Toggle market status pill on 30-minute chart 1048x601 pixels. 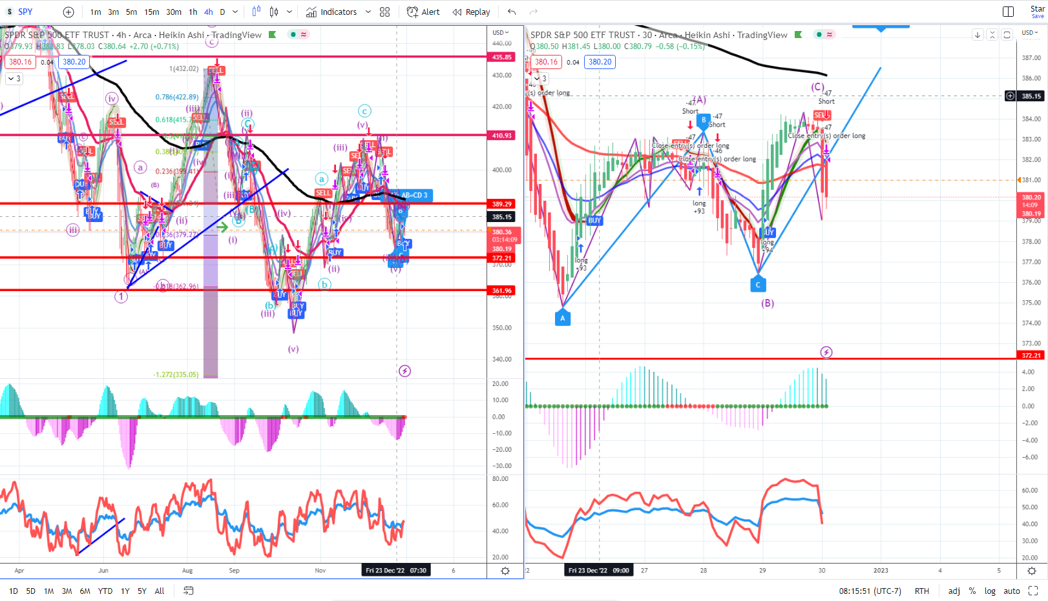824,34
